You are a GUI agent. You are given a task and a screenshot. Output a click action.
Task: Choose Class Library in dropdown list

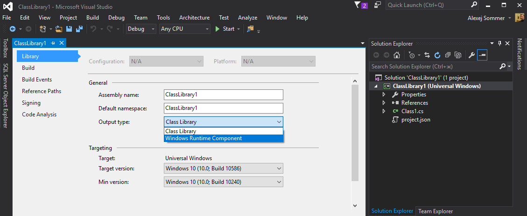[224, 131]
